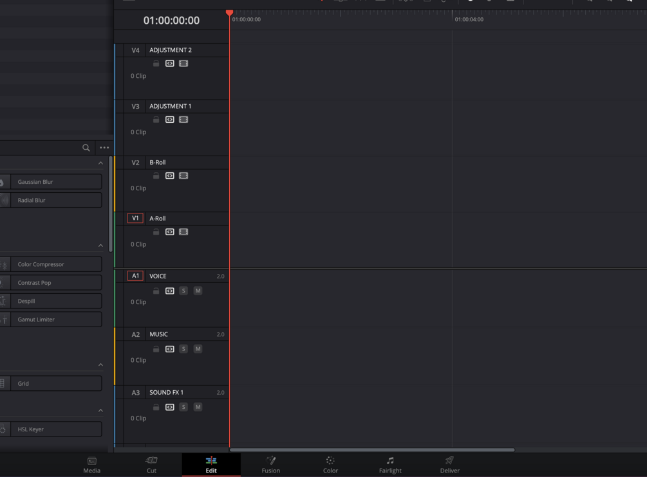
Task: Go to the Color page
Action: point(330,465)
